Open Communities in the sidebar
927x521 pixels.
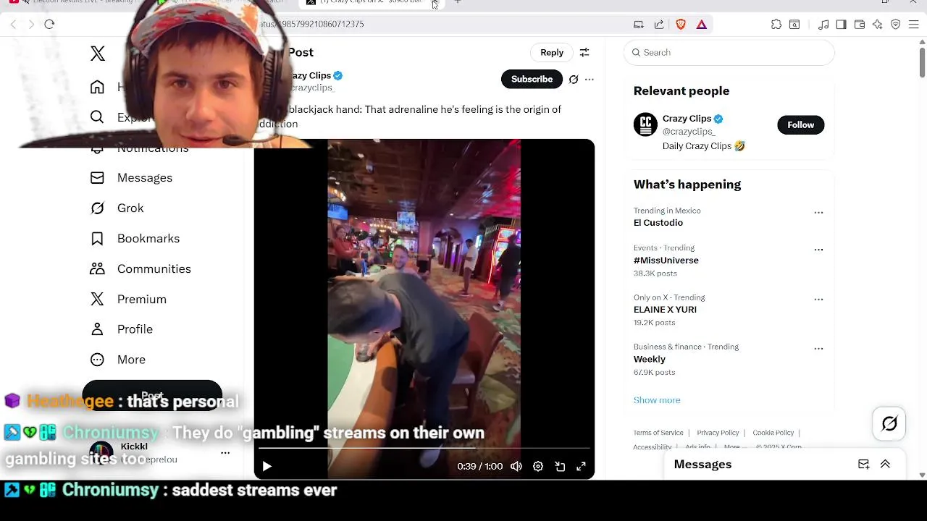click(x=140, y=269)
